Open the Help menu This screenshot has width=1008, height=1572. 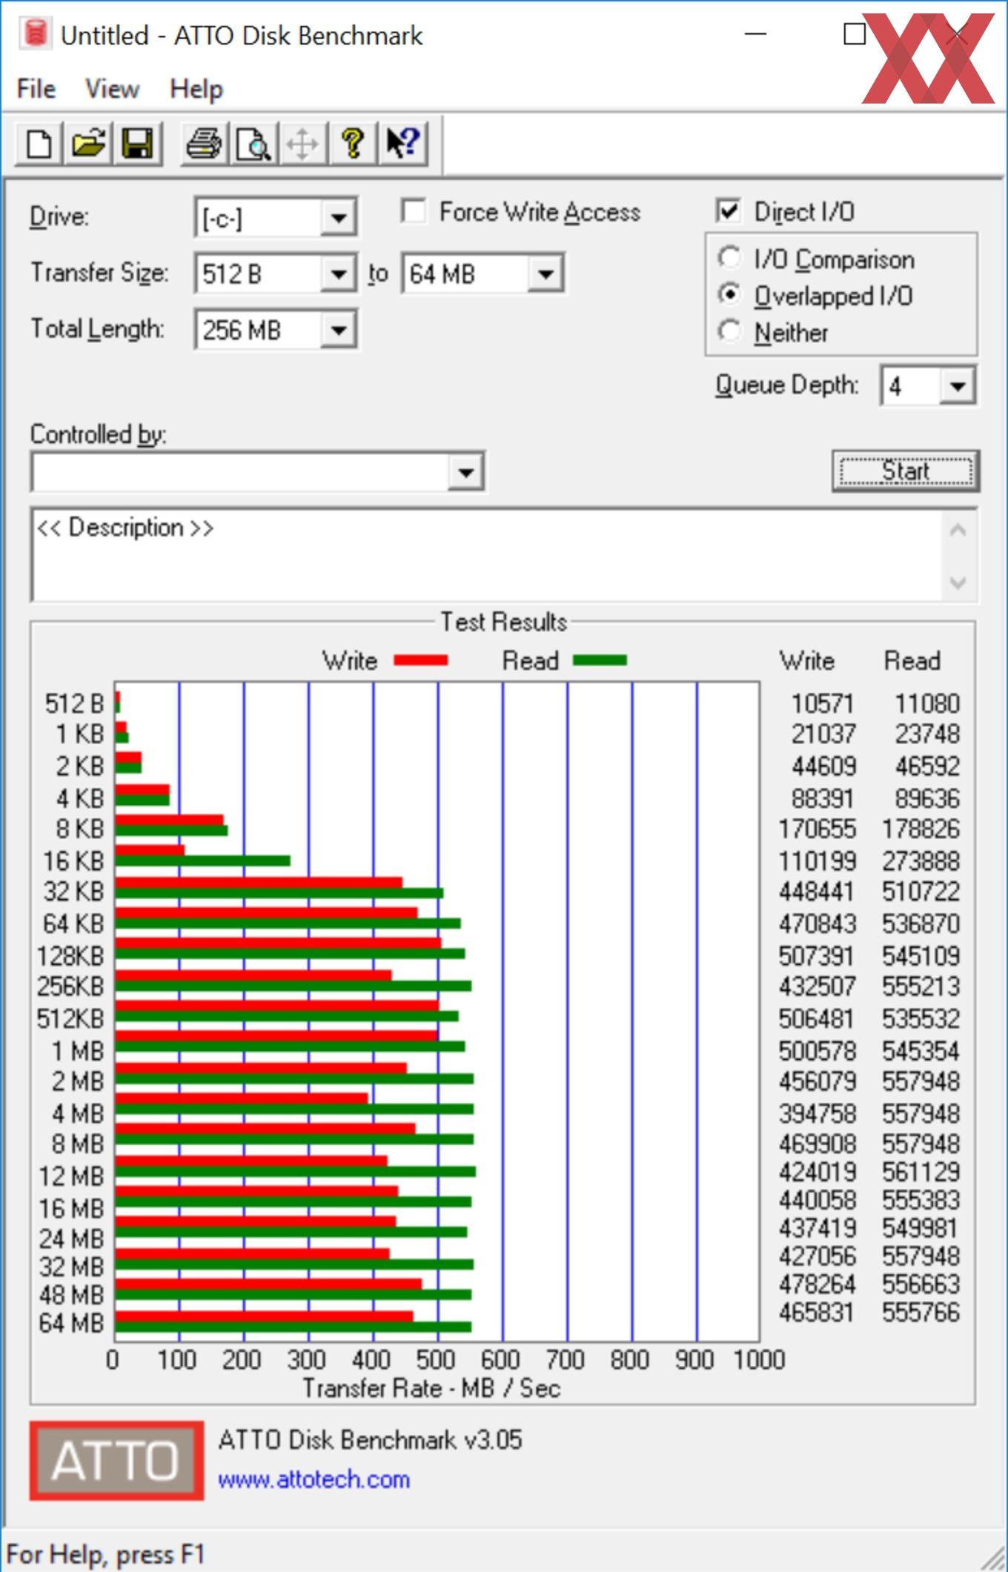pyautogui.click(x=196, y=89)
